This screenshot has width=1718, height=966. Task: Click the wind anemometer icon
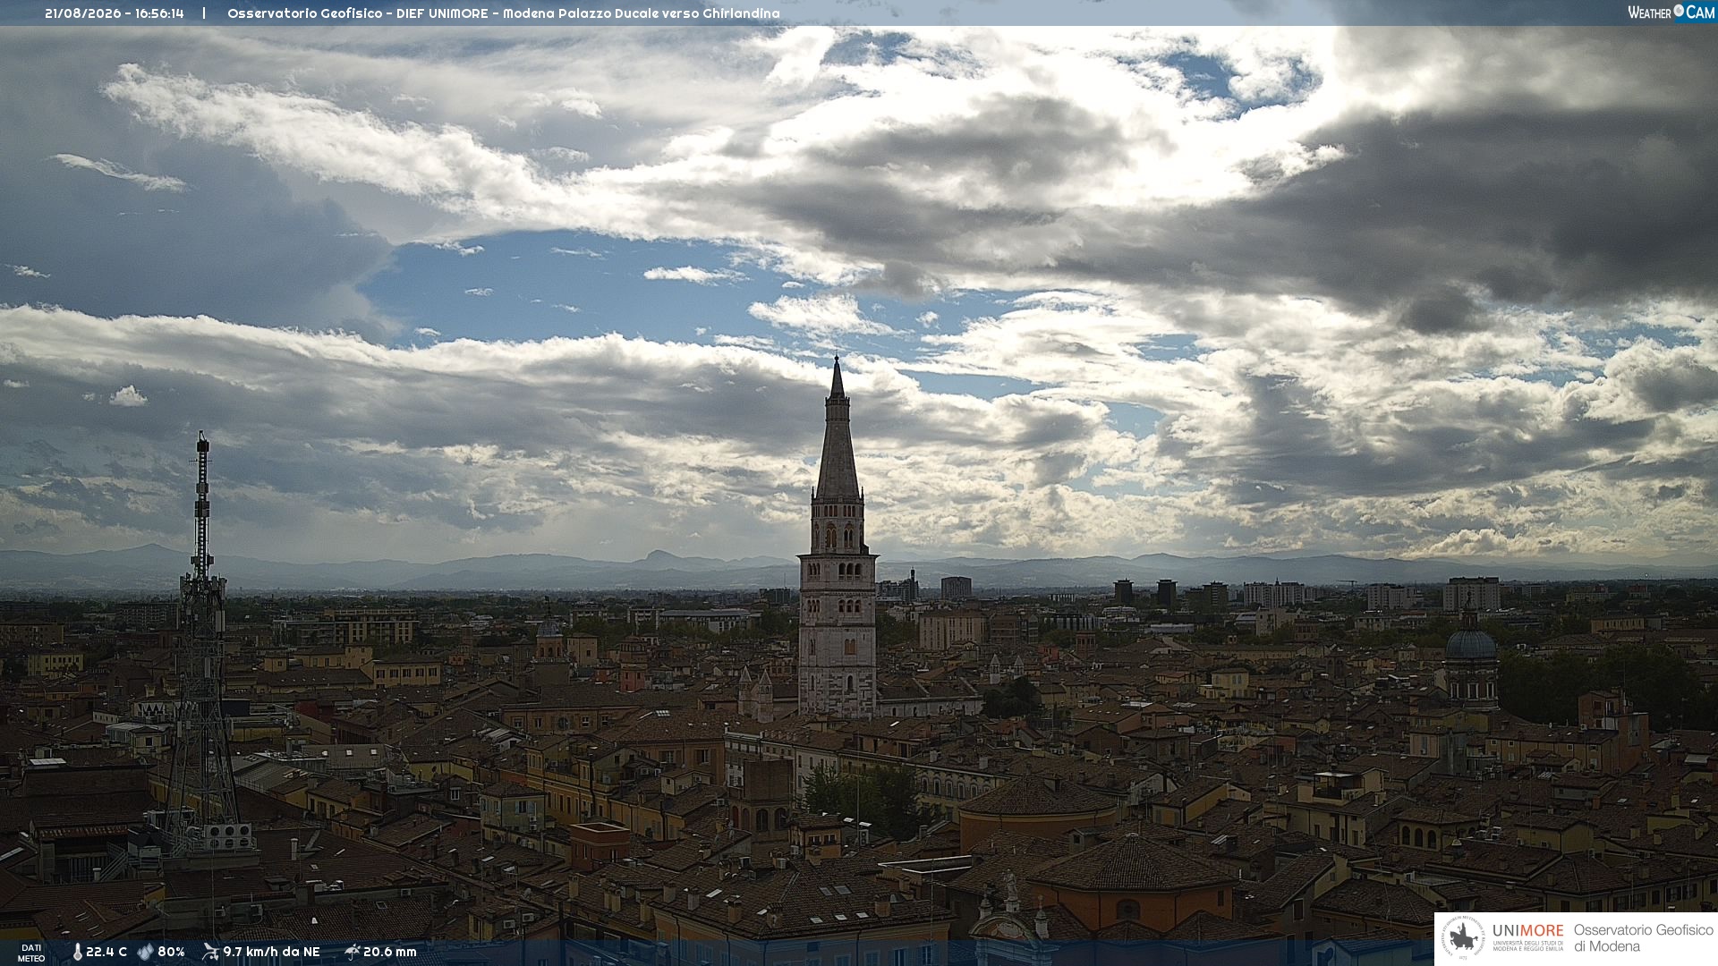[x=210, y=952]
